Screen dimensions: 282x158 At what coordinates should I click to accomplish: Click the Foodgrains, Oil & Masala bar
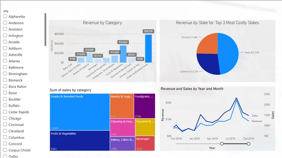[115, 59]
